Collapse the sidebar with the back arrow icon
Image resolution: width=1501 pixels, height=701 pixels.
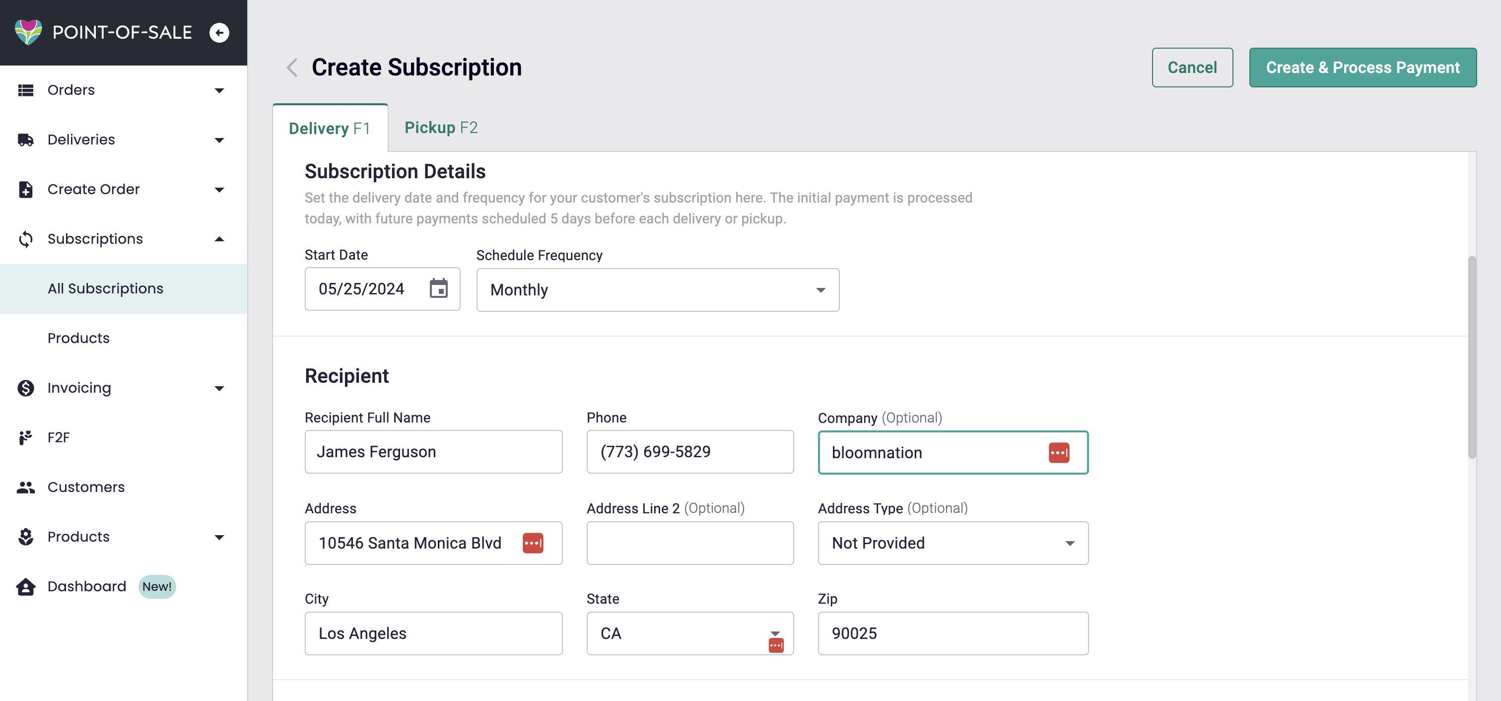(x=219, y=33)
